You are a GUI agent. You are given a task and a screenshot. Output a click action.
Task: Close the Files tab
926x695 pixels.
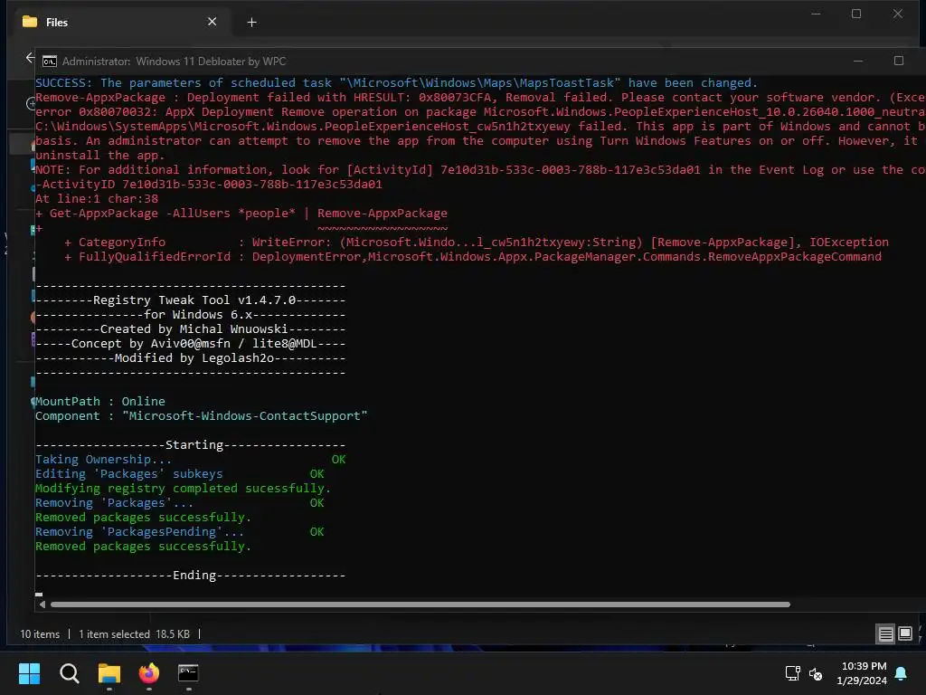(212, 22)
